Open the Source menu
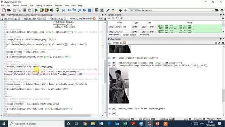The height and width of the screenshot is (127, 225). [x=24, y=6]
